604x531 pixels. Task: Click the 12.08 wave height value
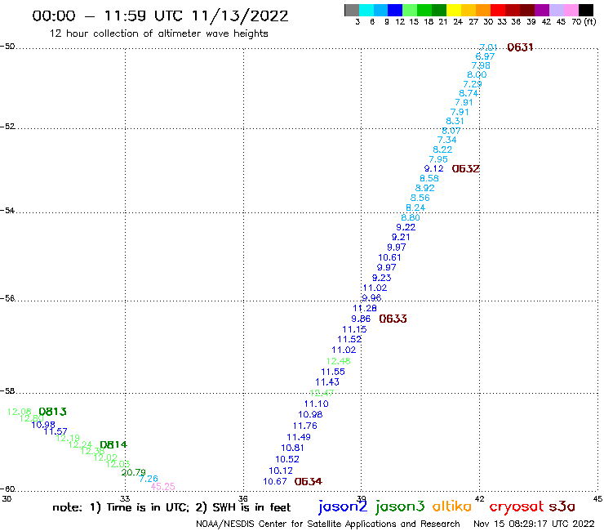pos(19,412)
